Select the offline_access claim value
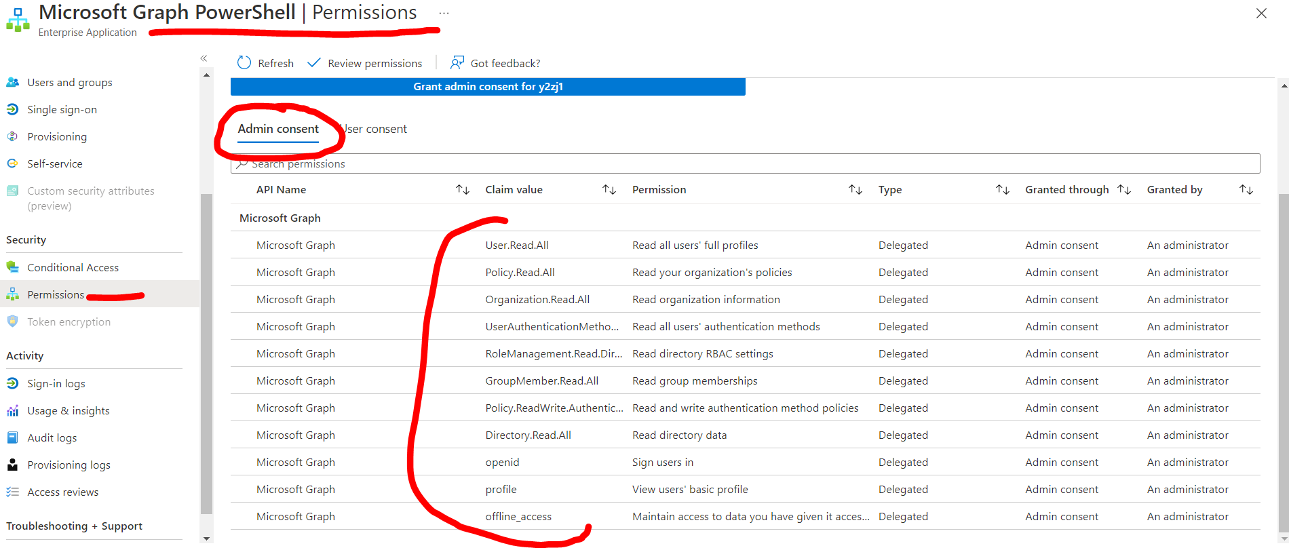The height and width of the screenshot is (548, 1289). tap(518, 516)
